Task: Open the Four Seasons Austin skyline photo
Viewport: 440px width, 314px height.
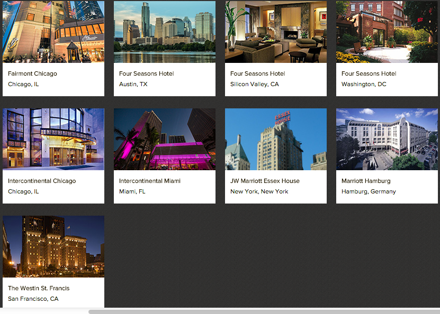Action: click(x=164, y=32)
